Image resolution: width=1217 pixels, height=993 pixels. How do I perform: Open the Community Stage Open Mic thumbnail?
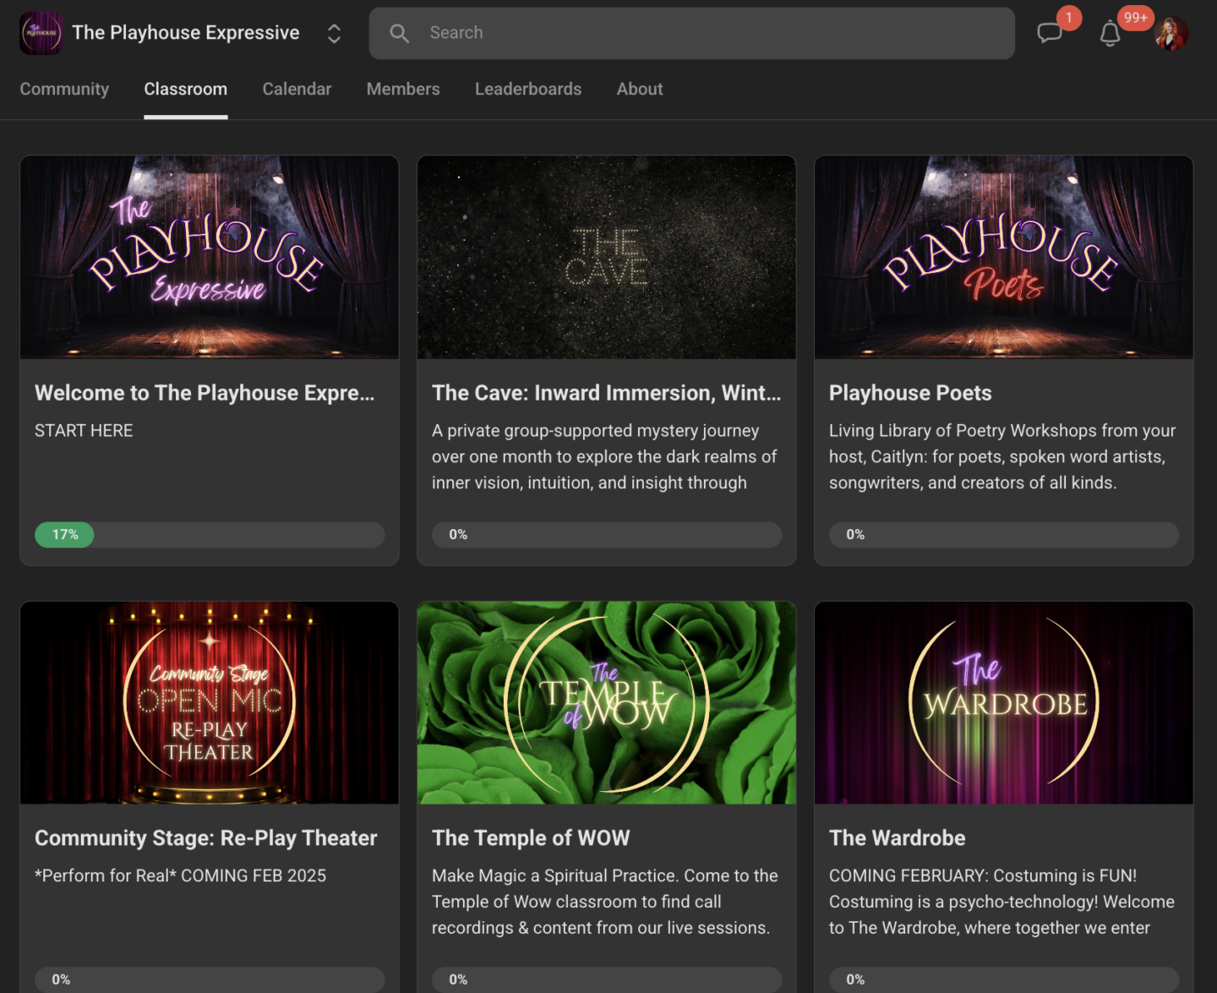click(210, 702)
